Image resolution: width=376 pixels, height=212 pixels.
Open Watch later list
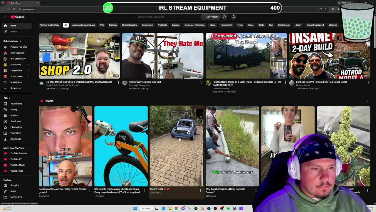point(16,121)
